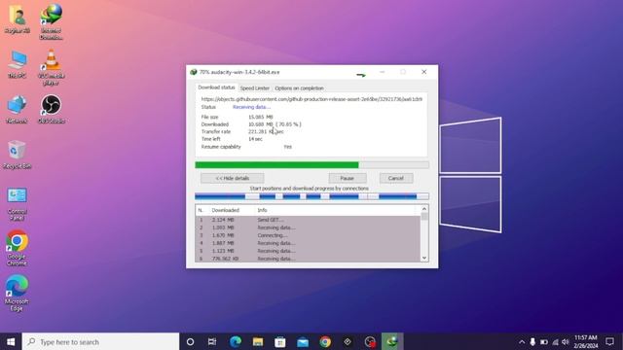Open the battery status tray icon
This screenshot has width=623, height=350.
point(544,342)
